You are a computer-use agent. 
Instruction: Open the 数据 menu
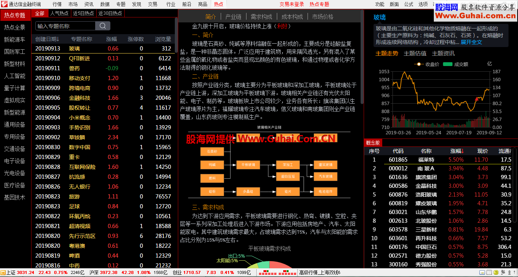(x=105, y=4)
